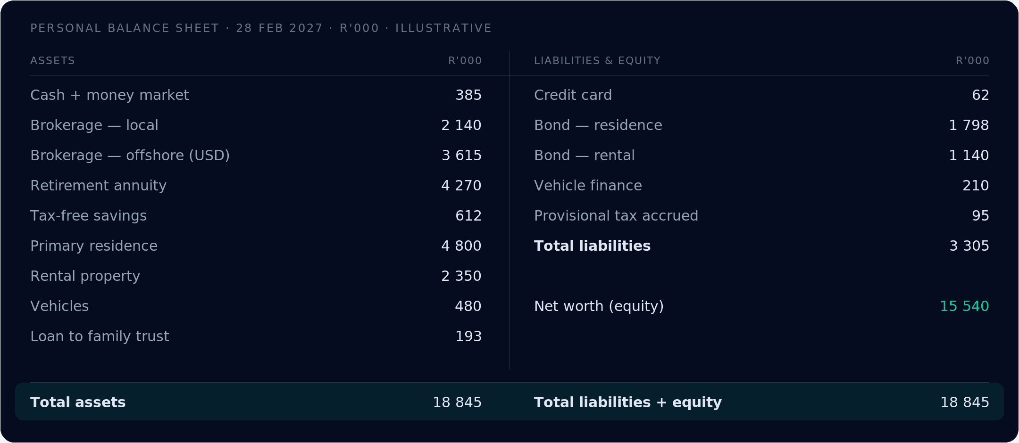Select 'Total liabilities + equity' label
Image resolution: width=1019 pixels, height=443 pixels.
click(x=628, y=402)
